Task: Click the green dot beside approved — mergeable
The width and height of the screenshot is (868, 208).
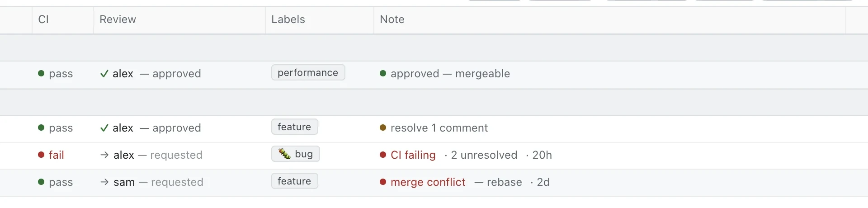Action: pos(383,73)
